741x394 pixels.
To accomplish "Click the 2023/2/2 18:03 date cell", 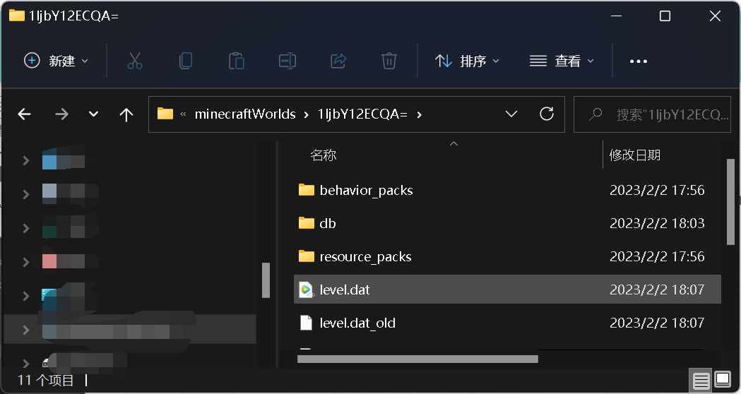I will click(x=657, y=223).
